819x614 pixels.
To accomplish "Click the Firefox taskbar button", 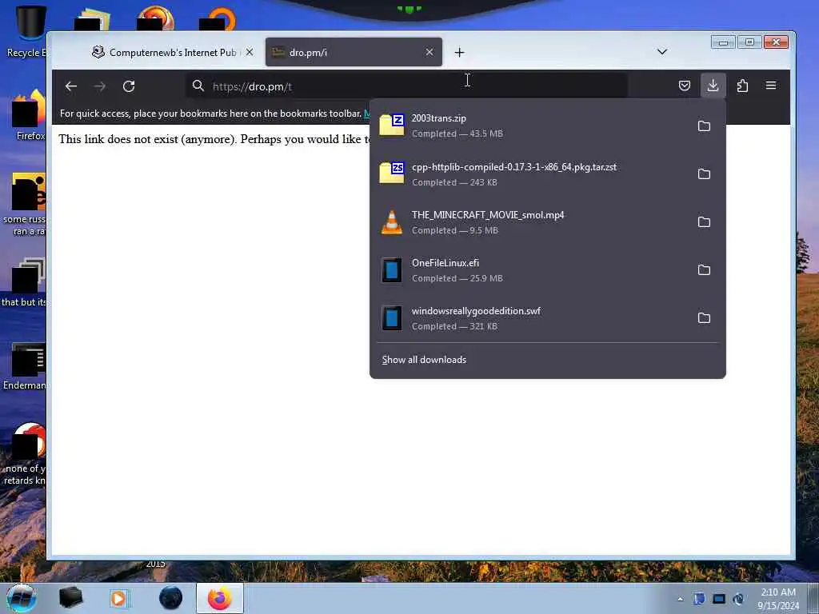I will coord(219,598).
